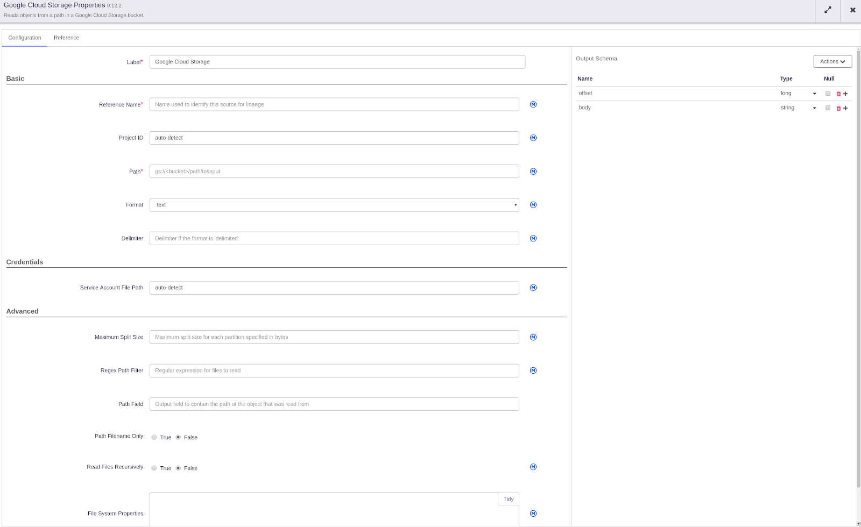Click the Path input field
The height and width of the screenshot is (527, 861).
pyautogui.click(x=334, y=172)
